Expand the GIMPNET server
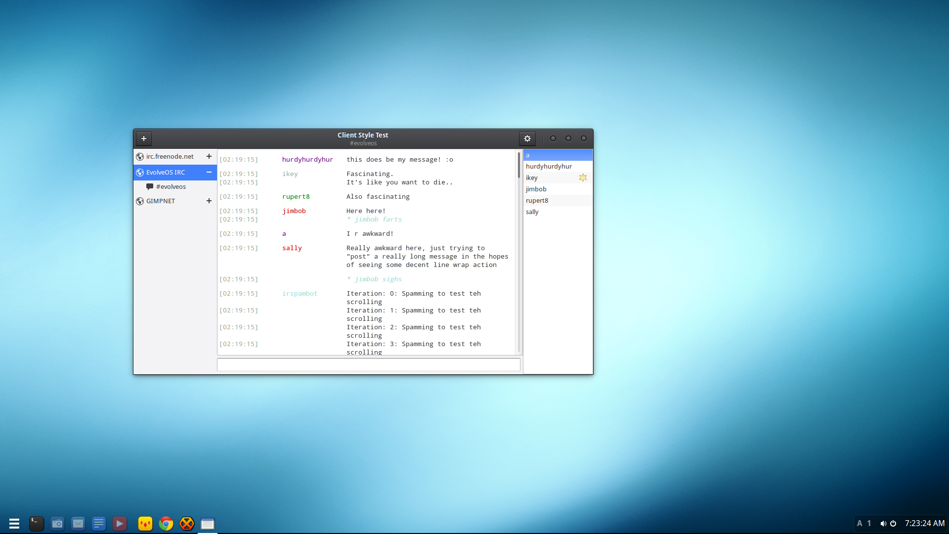The image size is (949, 534). pyautogui.click(x=209, y=201)
